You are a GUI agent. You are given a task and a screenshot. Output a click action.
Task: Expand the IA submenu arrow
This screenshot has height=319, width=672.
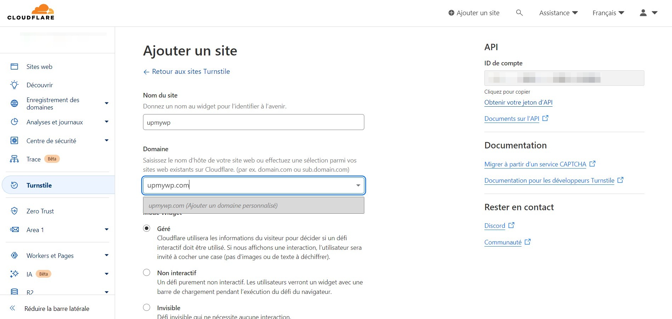[107, 274]
